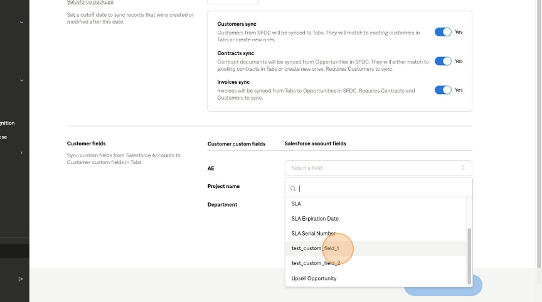Image resolution: width=542 pixels, height=302 pixels.
Task: Choose SLA Expiration Date from list
Action: tap(315, 219)
